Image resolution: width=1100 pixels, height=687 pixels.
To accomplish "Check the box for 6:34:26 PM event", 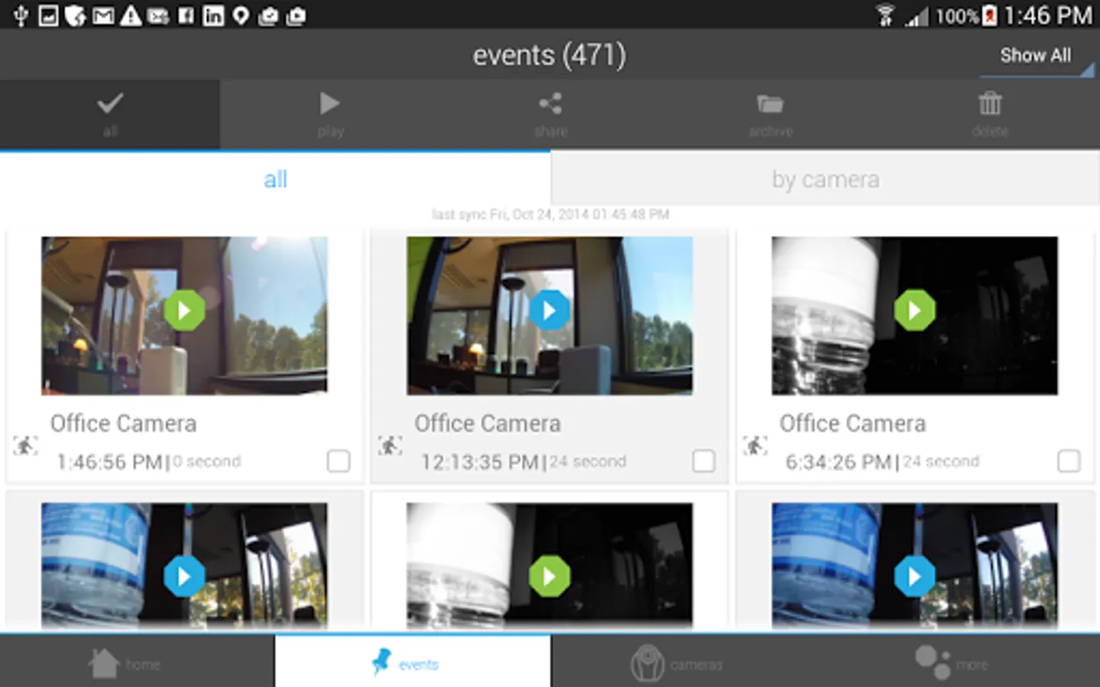I will click(x=1069, y=461).
